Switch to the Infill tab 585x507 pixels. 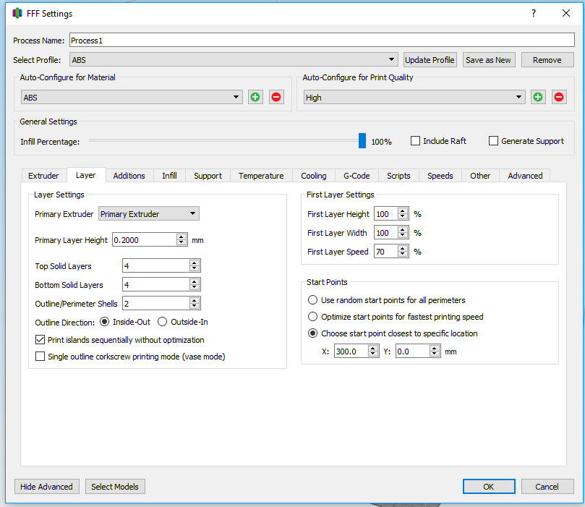pyautogui.click(x=169, y=176)
